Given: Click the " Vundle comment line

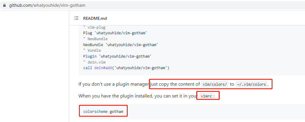Looking at the screenshot, I should tap(92, 51).
